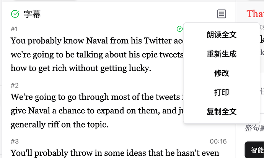Click the #3 subtitle index label
Screen dimensions: 264x158
pos(15,142)
